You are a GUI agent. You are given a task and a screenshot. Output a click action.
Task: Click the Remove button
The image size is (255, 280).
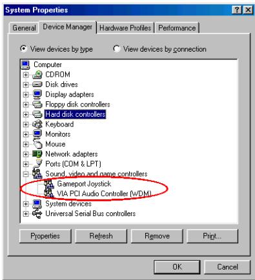pyautogui.click(x=157, y=236)
